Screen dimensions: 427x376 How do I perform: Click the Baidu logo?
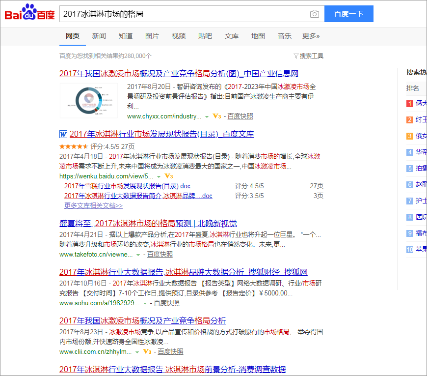pyautogui.click(x=30, y=14)
